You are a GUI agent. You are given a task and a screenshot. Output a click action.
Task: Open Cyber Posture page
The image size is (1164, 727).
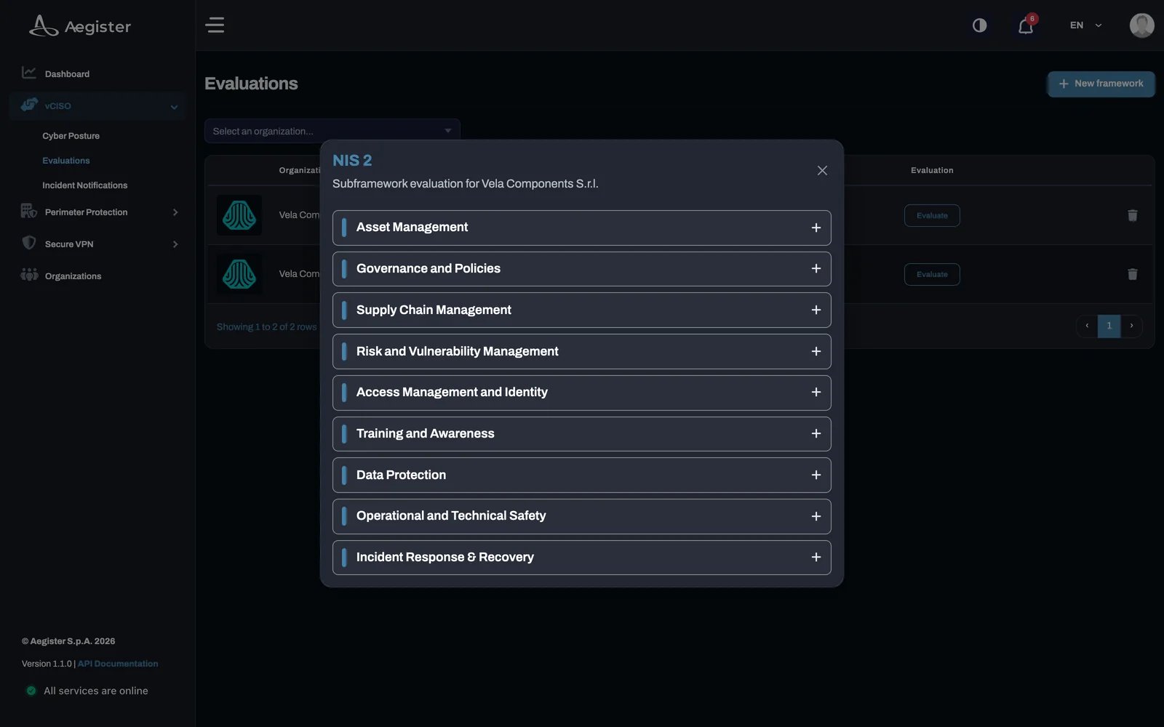point(71,136)
